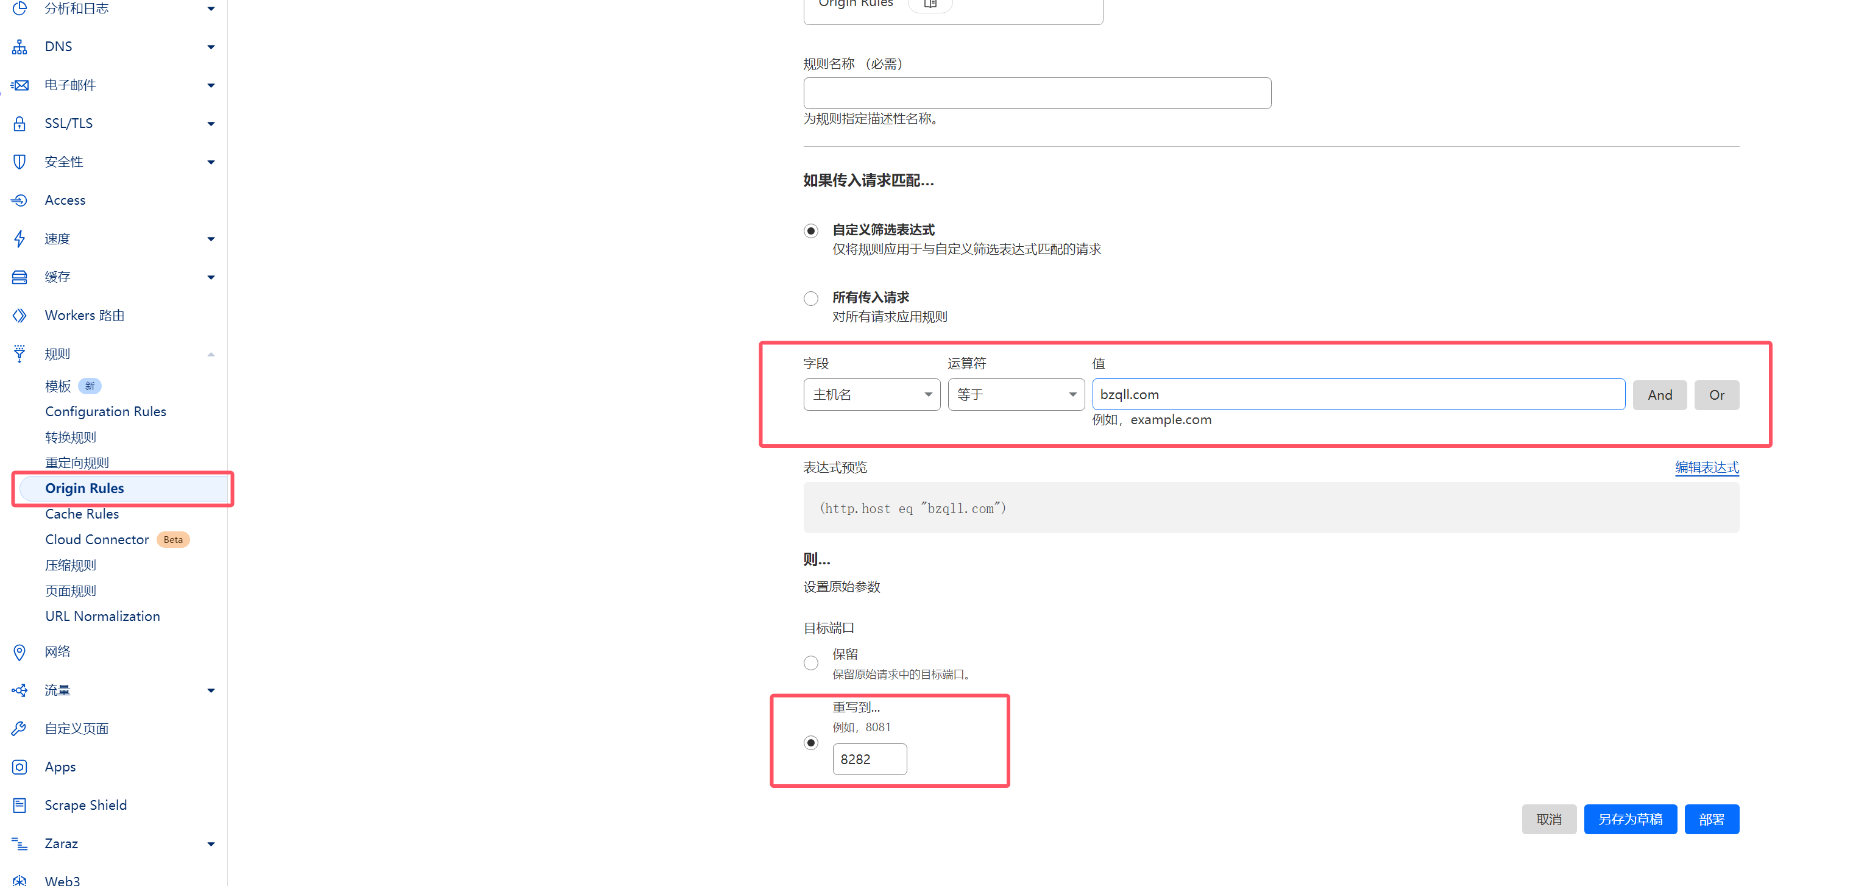Click the value field containing bzqll.com
The image size is (1853, 886).
pos(1358,395)
